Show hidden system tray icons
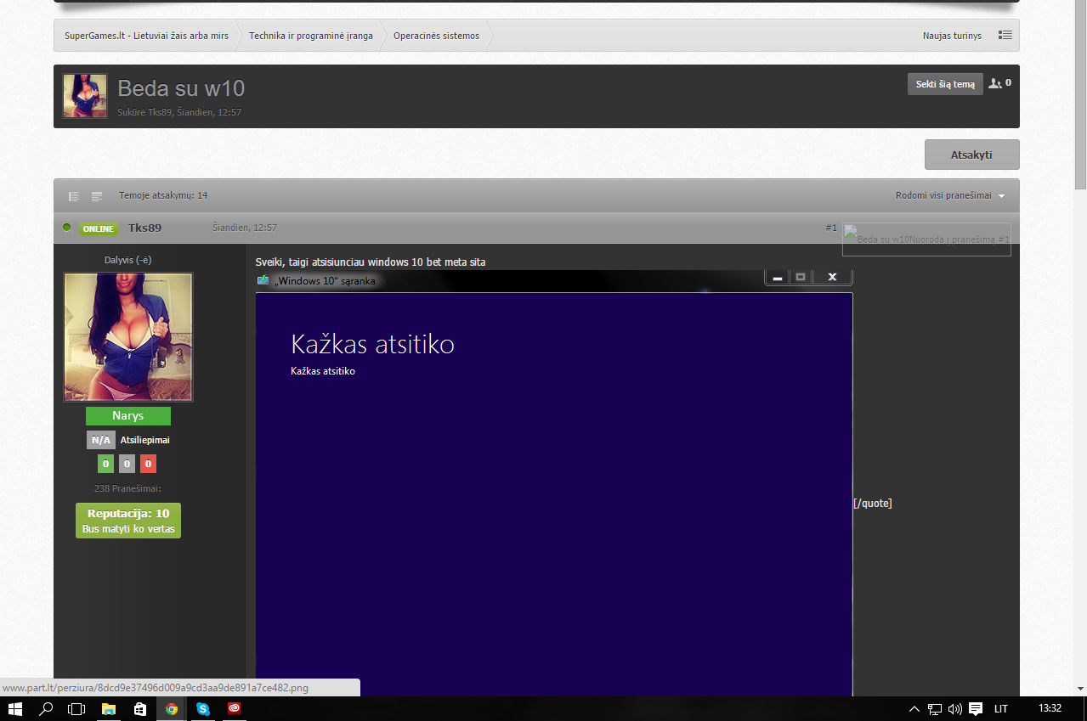1087x721 pixels. 914,708
